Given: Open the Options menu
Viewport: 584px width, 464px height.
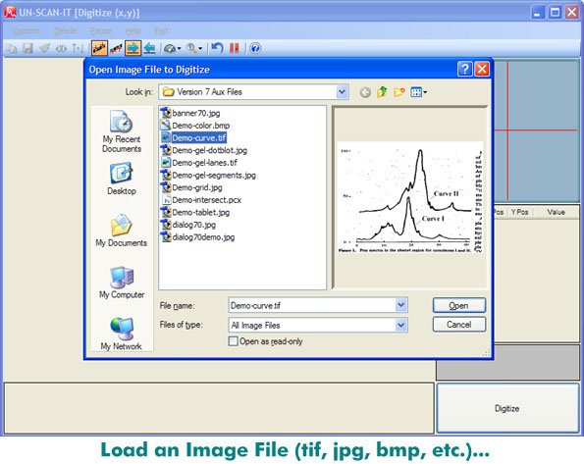Looking at the screenshot, I should click(27, 30).
